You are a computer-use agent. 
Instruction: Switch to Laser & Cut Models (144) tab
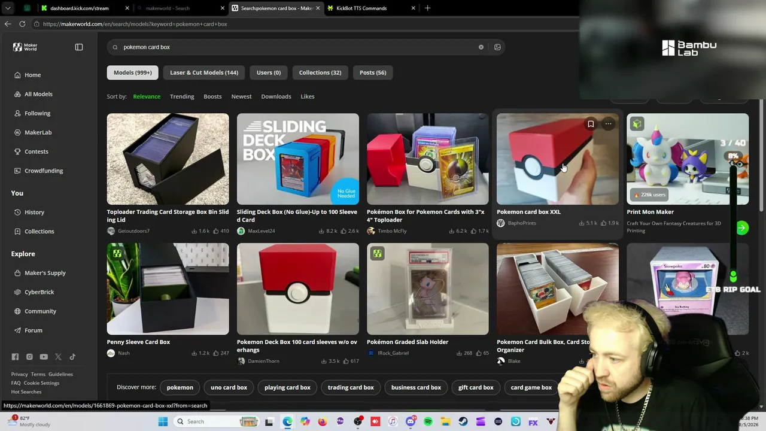tap(204, 72)
